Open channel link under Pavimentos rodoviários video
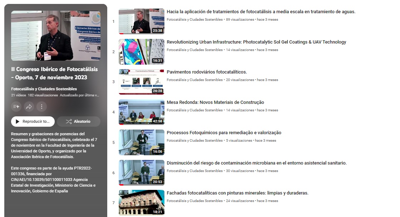The height and width of the screenshot is (217, 400). 194,80
